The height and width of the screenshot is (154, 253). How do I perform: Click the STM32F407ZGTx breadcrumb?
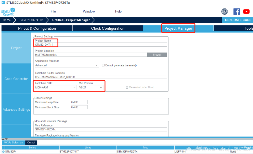coord(31,20)
